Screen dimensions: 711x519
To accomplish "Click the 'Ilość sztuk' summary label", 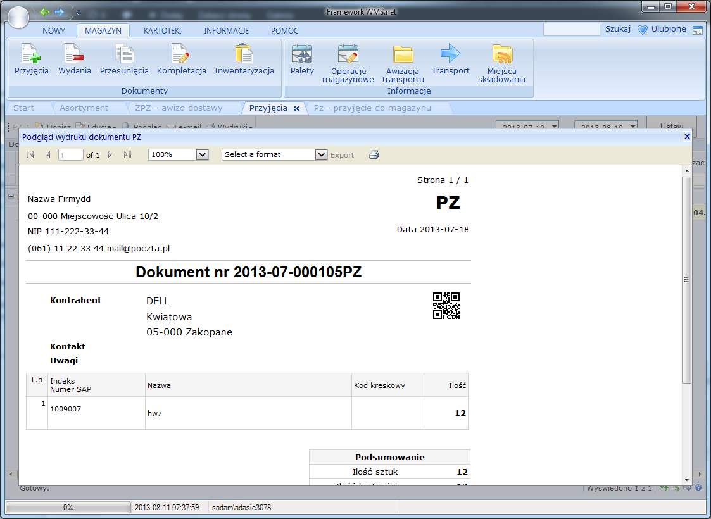I will [375, 472].
